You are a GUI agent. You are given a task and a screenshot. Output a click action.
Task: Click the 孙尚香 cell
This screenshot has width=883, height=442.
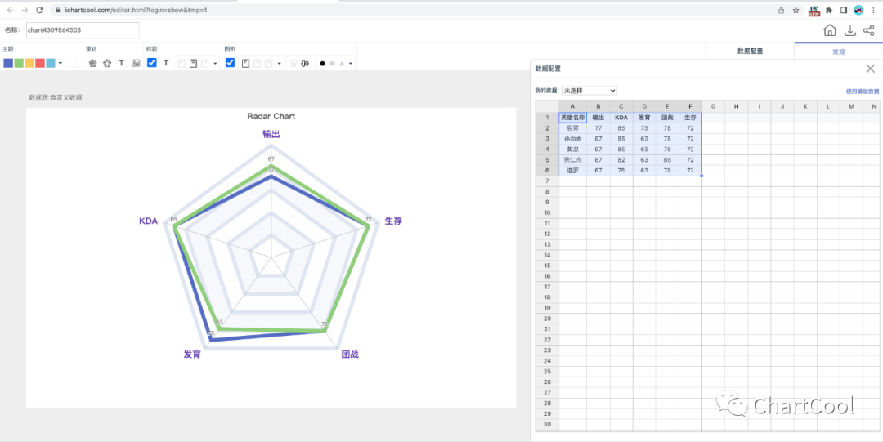[572, 139]
